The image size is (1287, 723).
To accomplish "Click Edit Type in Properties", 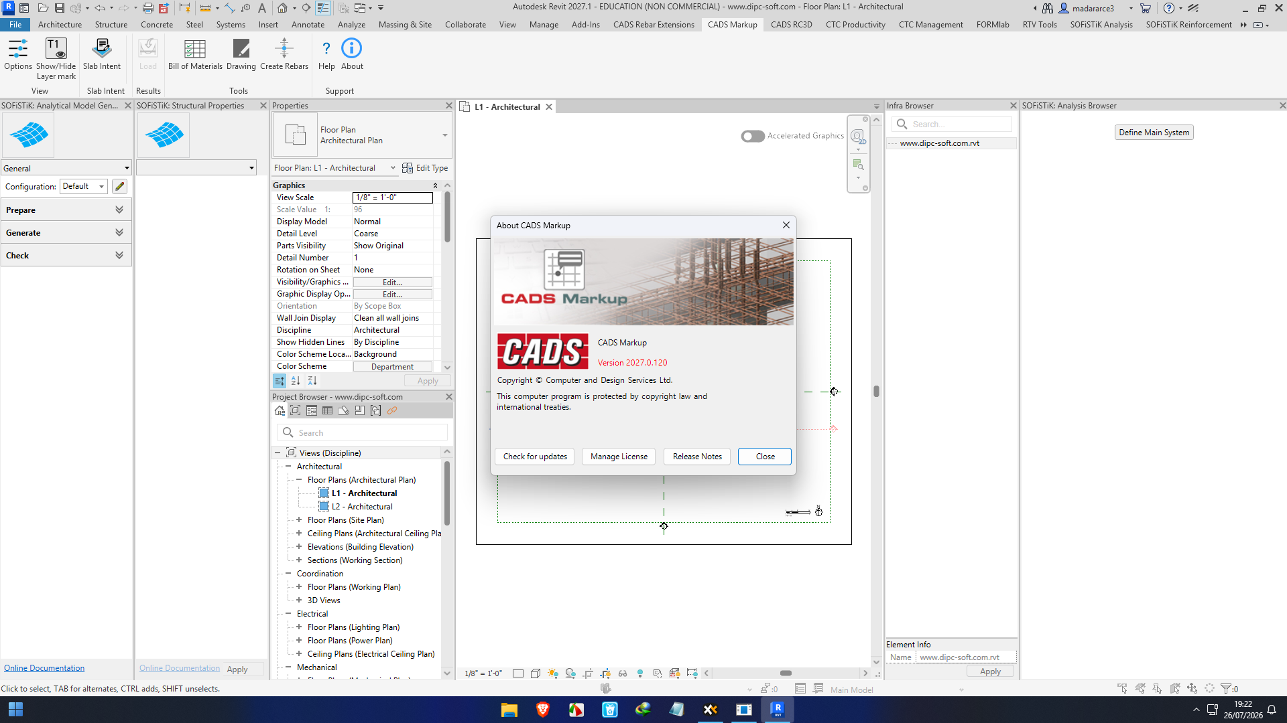I will pos(425,168).
